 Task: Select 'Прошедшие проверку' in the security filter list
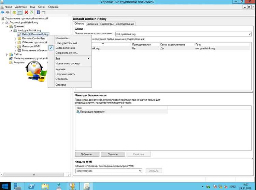point(92,112)
